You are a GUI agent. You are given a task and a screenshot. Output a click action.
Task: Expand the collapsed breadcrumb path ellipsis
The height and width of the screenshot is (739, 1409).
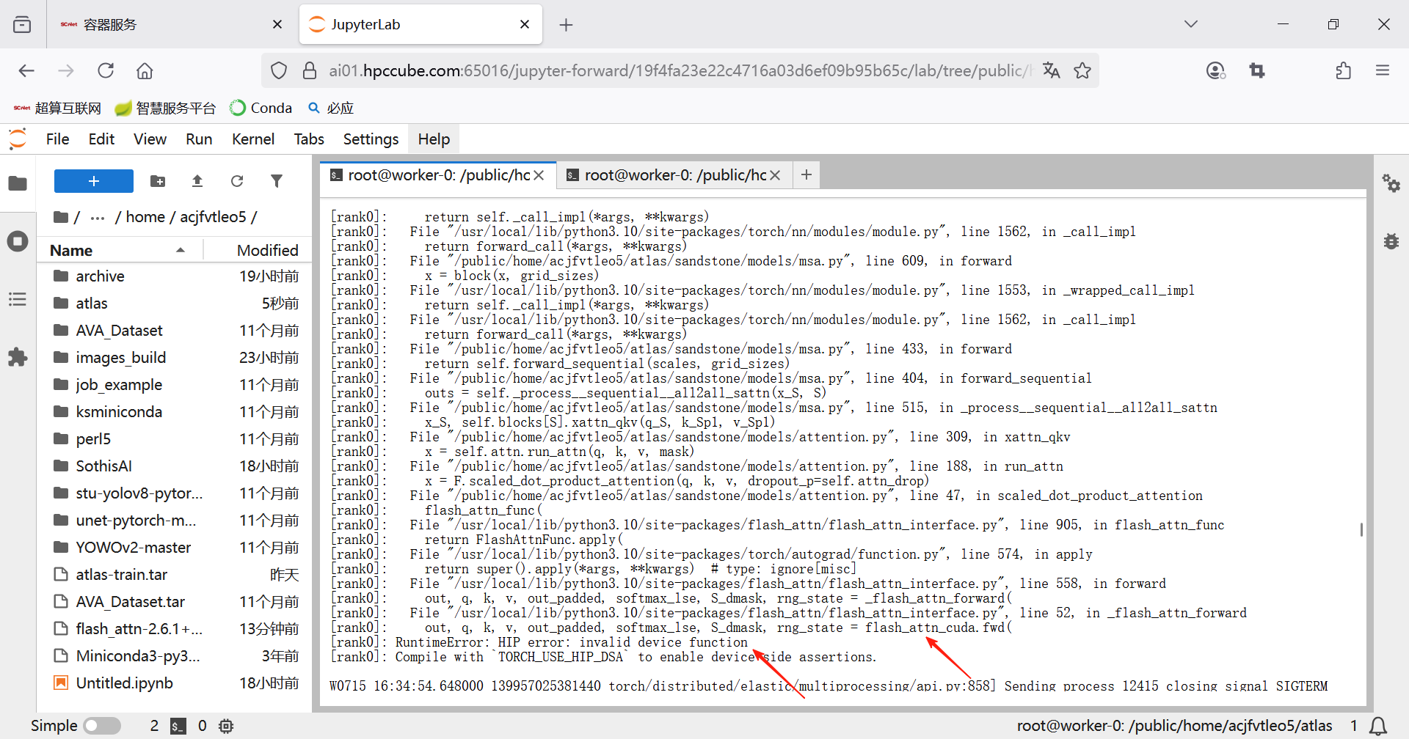(x=98, y=218)
